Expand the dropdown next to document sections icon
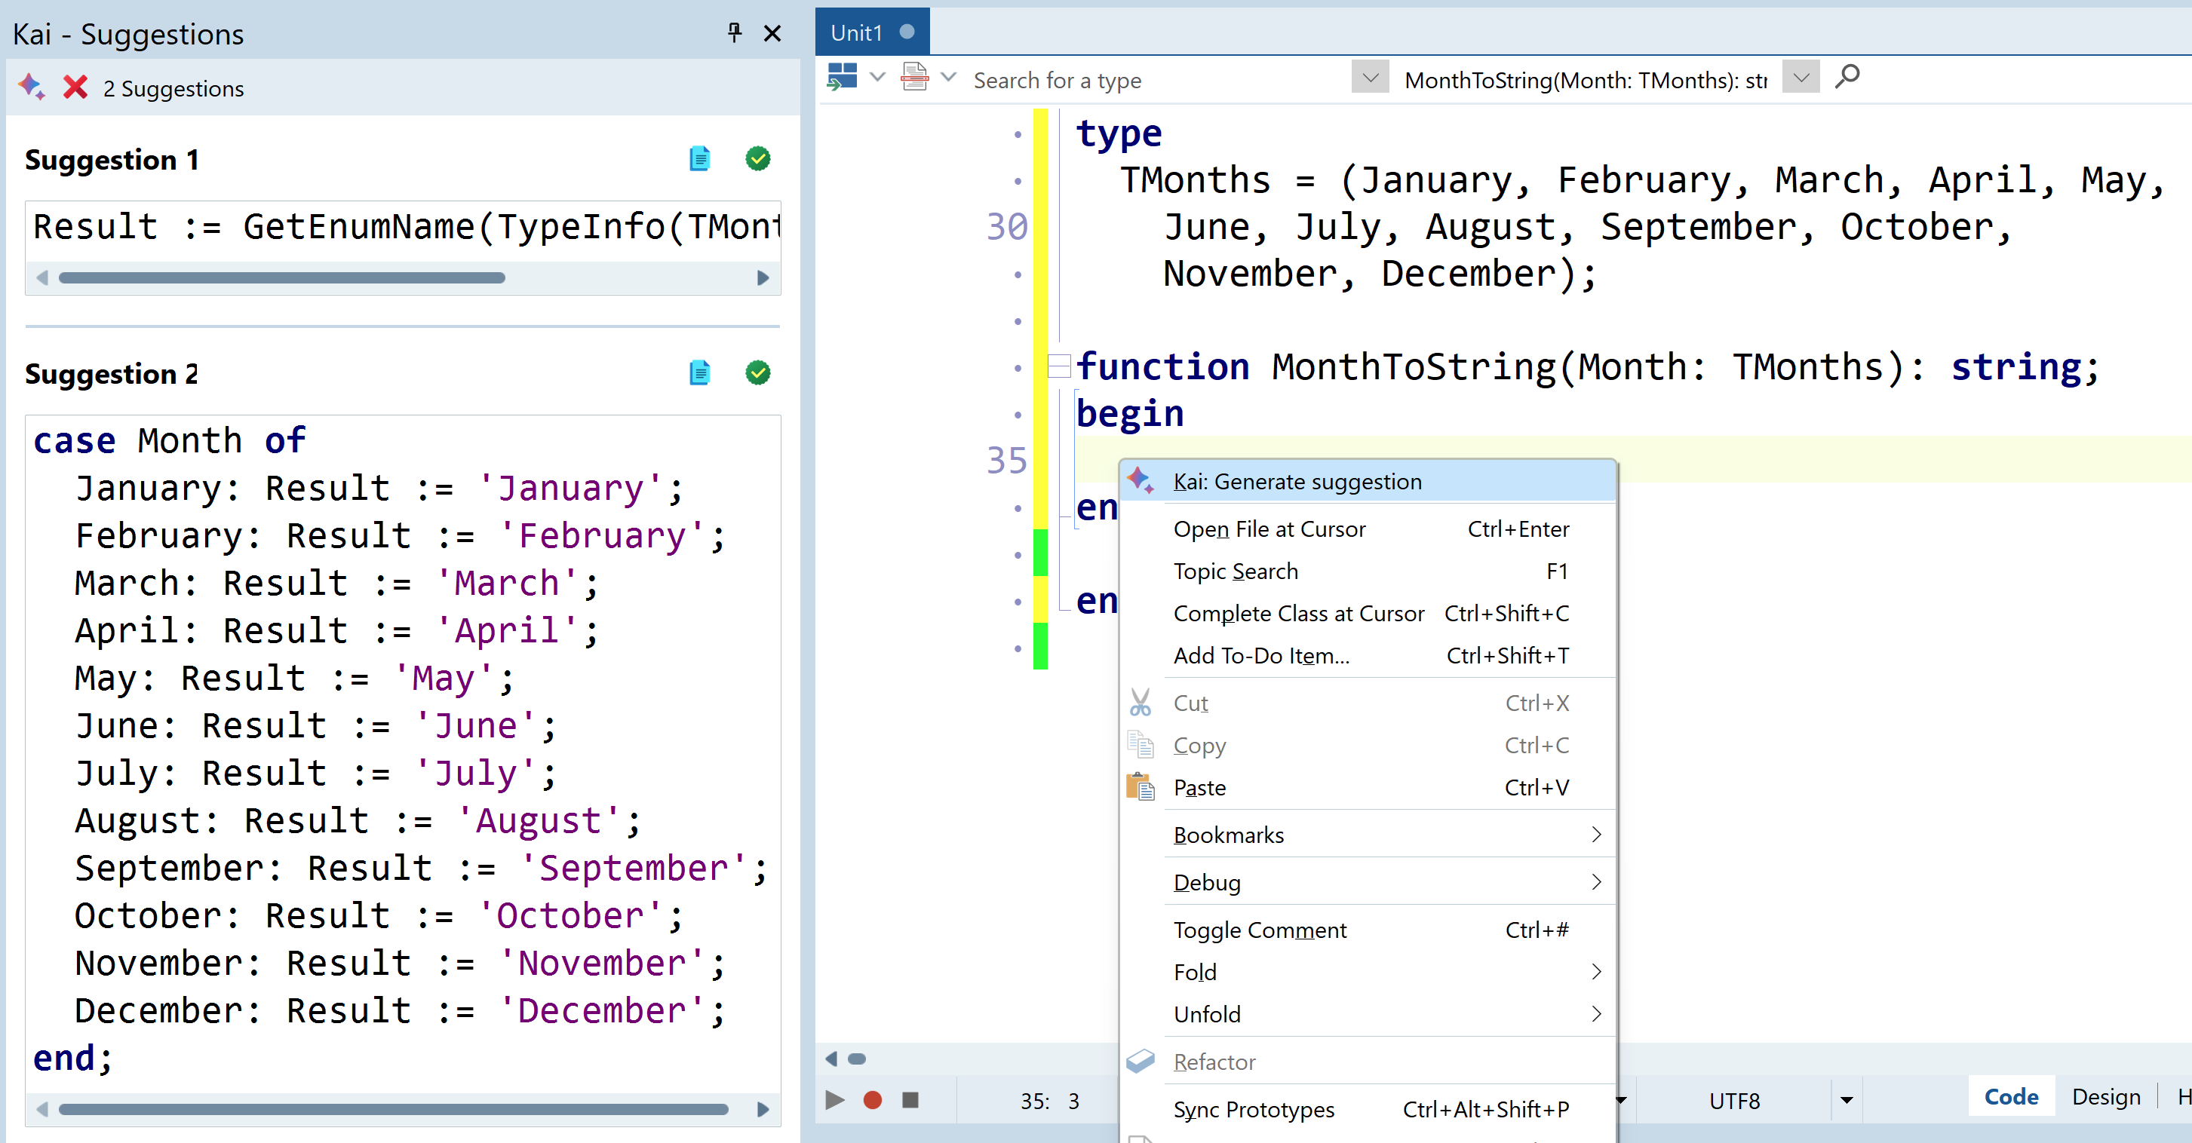The image size is (2192, 1143). tap(949, 78)
